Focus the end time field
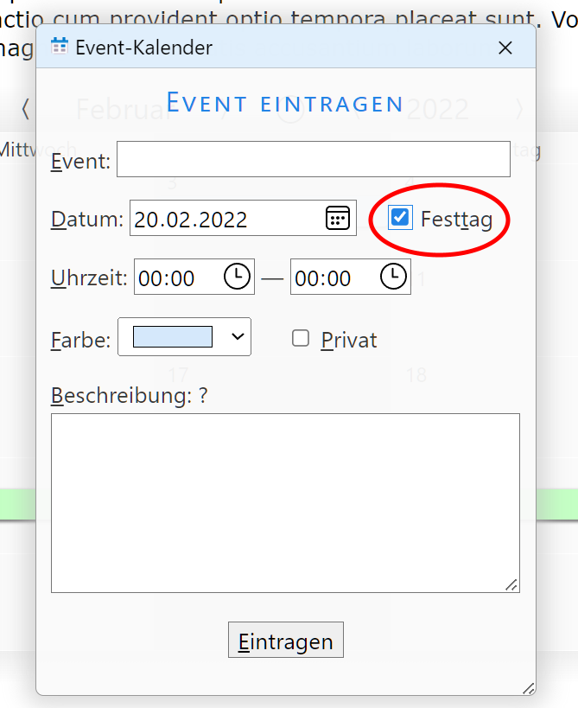Viewport: 578px width, 708px height. click(333, 278)
